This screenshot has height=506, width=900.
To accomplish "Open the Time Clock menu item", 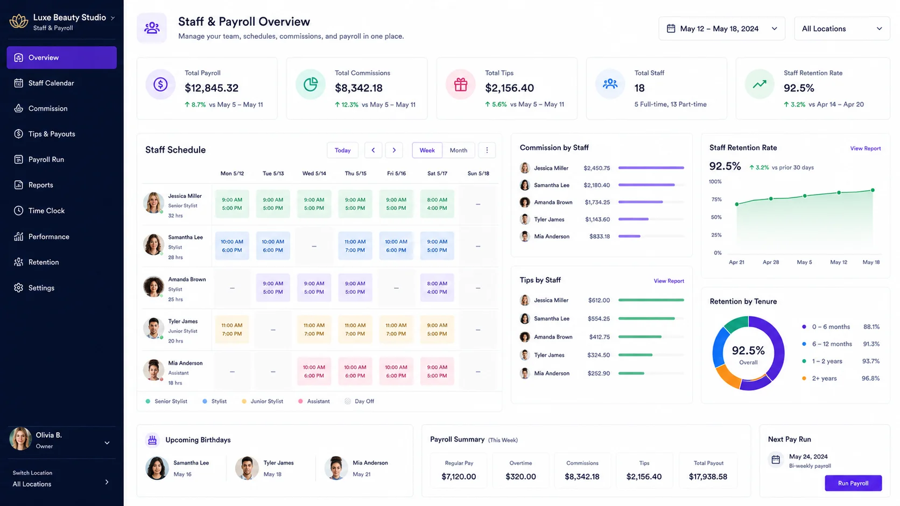I will click(61, 211).
